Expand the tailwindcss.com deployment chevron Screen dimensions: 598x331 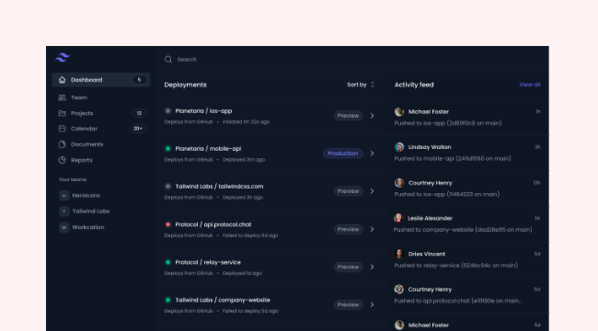point(373,191)
